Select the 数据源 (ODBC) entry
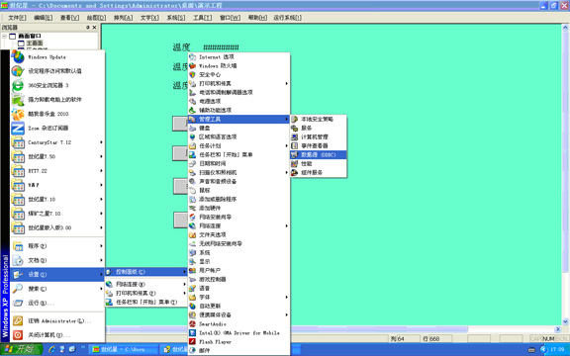Image resolution: width=570 pixels, height=356 pixels. coord(318,154)
